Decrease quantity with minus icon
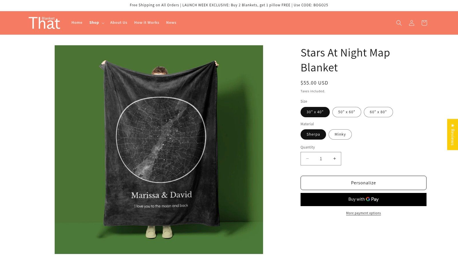This screenshot has height=258, width=458. click(x=307, y=159)
